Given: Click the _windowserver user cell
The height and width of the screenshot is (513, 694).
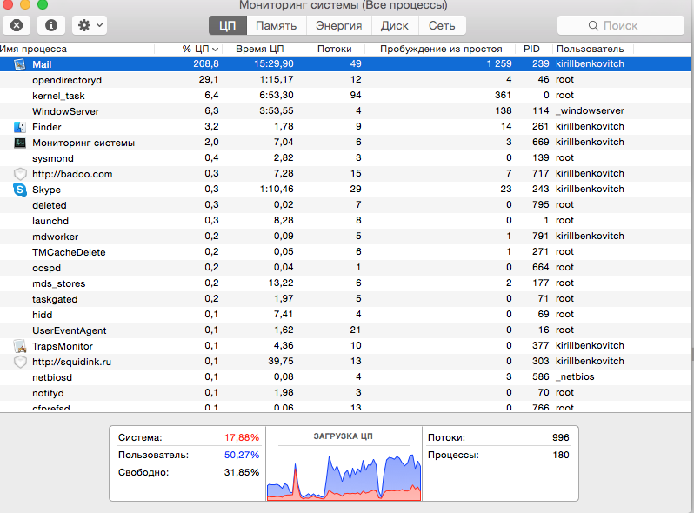Looking at the screenshot, I should pos(590,110).
